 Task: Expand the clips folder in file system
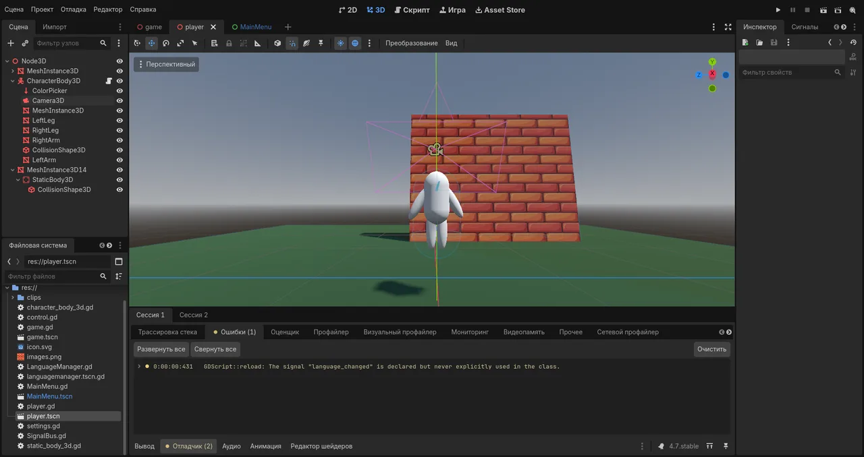tap(12, 297)
